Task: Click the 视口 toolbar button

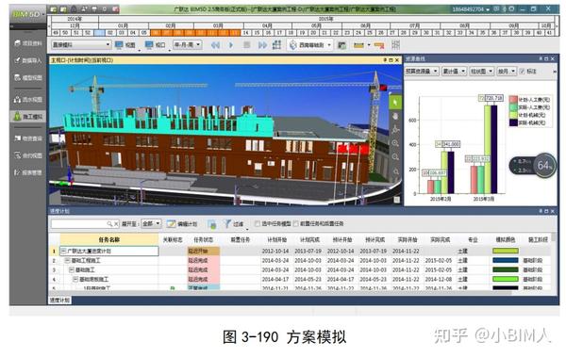Action: tap(155, 45)
